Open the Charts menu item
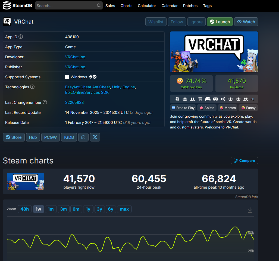The width and height of the screenshot is (279, 261). pyautogui.click(x=126, y=6)
